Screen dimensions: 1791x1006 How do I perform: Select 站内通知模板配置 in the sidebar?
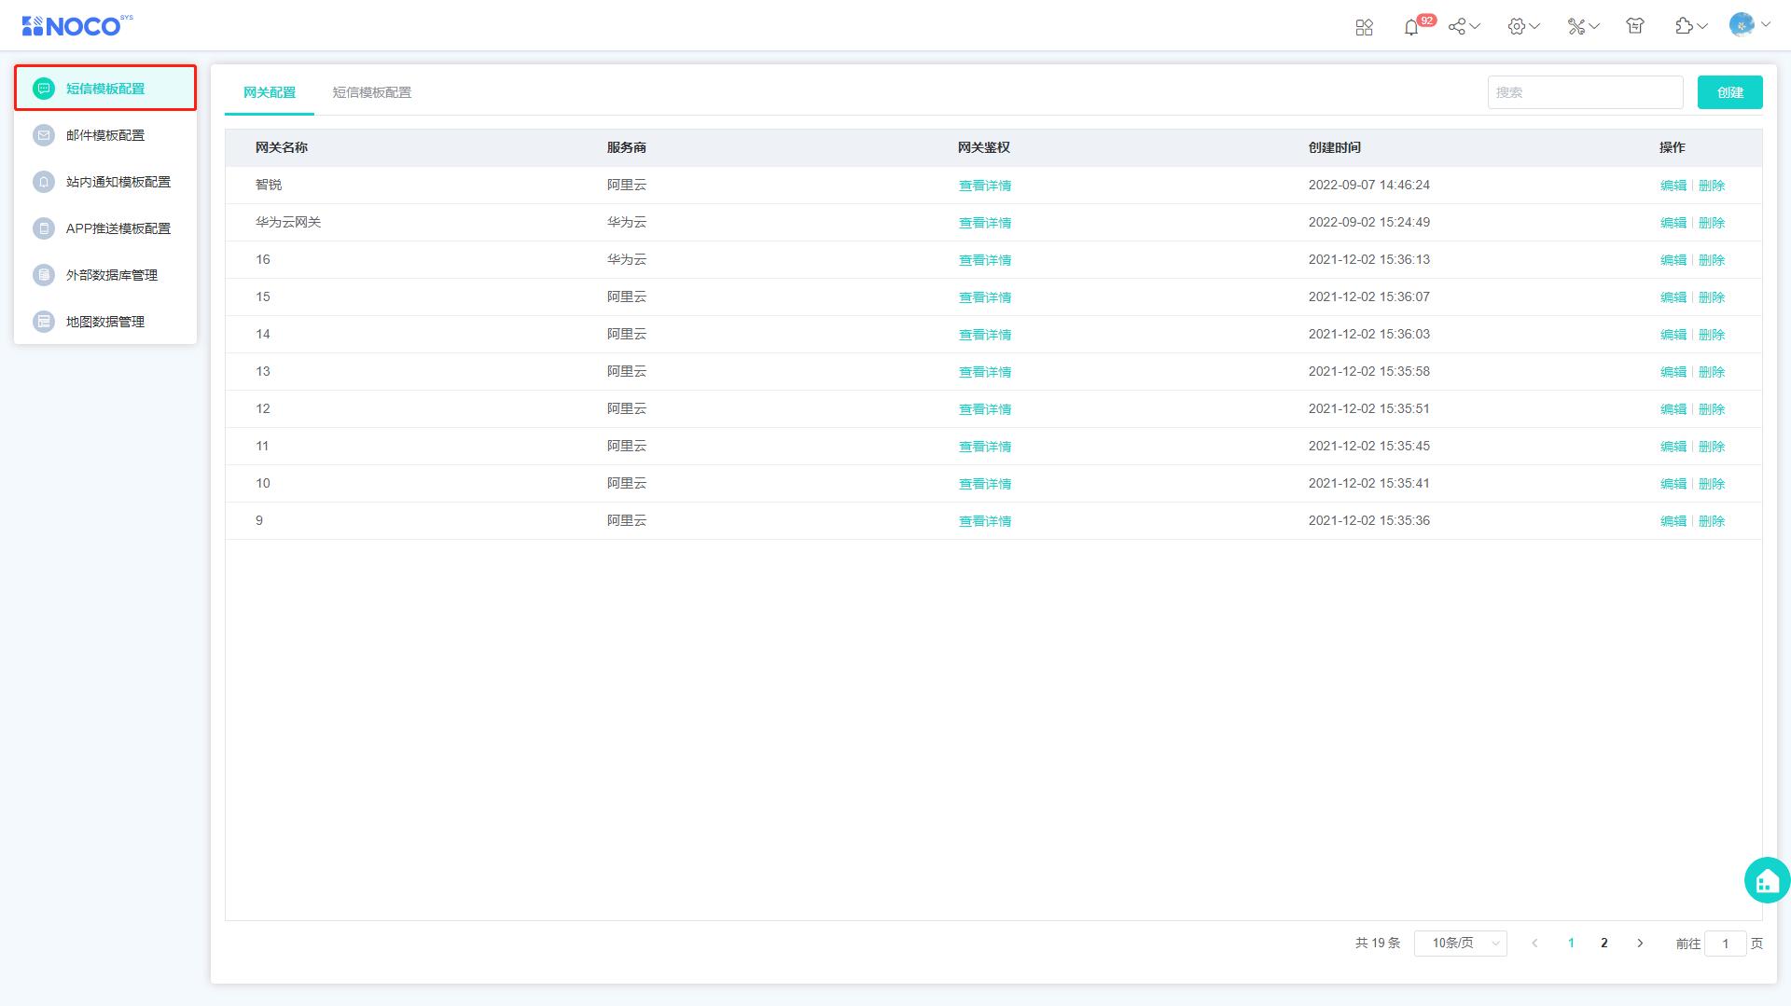point(105,182)
